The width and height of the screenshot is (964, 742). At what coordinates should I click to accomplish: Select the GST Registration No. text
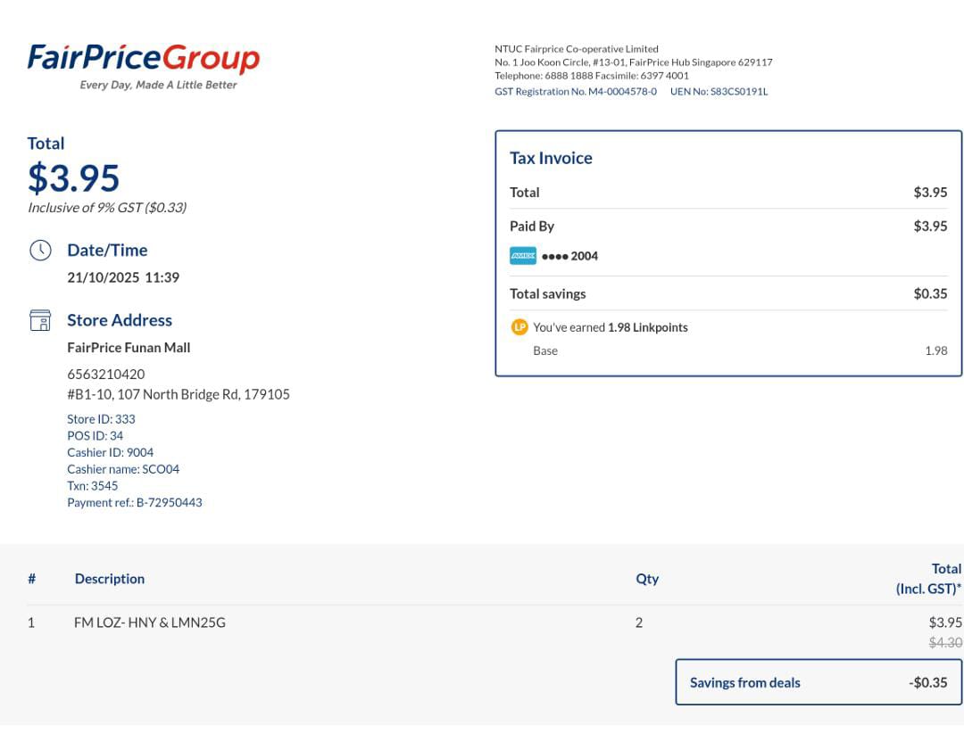click(576, 92)
